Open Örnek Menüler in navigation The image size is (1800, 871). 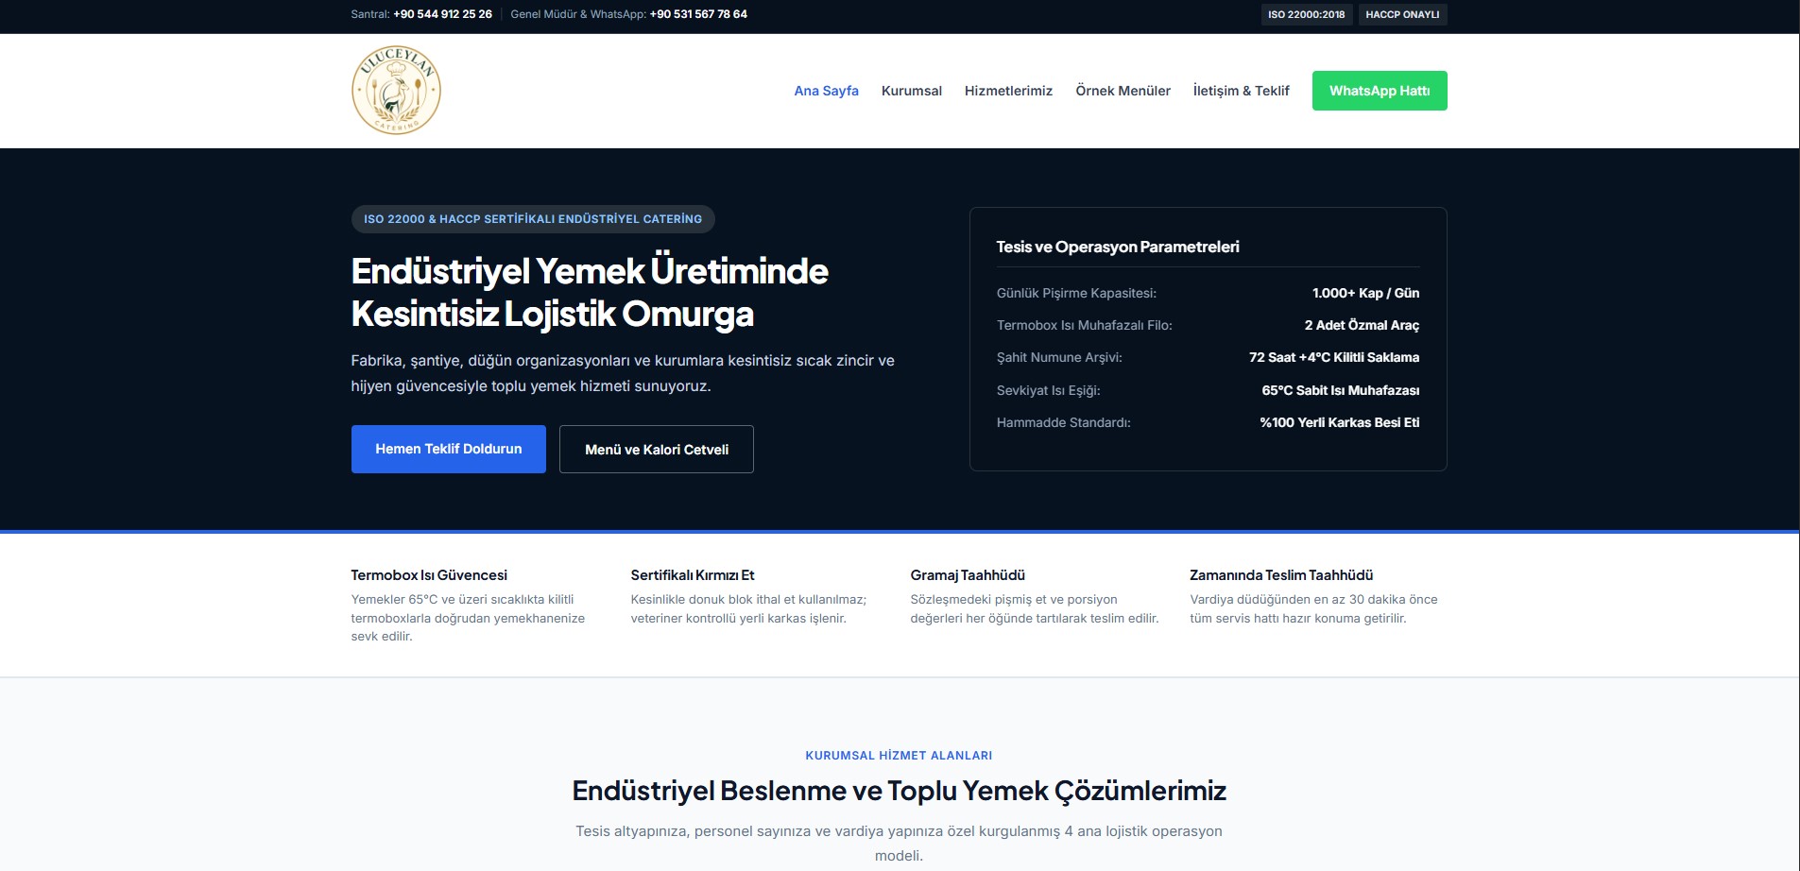click(1123, 91)
